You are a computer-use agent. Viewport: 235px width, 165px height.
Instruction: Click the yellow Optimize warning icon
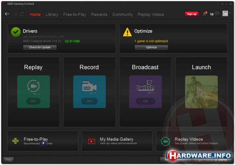tap(127, 32)
